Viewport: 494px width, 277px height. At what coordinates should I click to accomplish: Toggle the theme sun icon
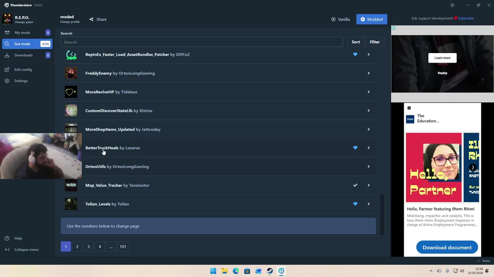[x=452, y=5]
